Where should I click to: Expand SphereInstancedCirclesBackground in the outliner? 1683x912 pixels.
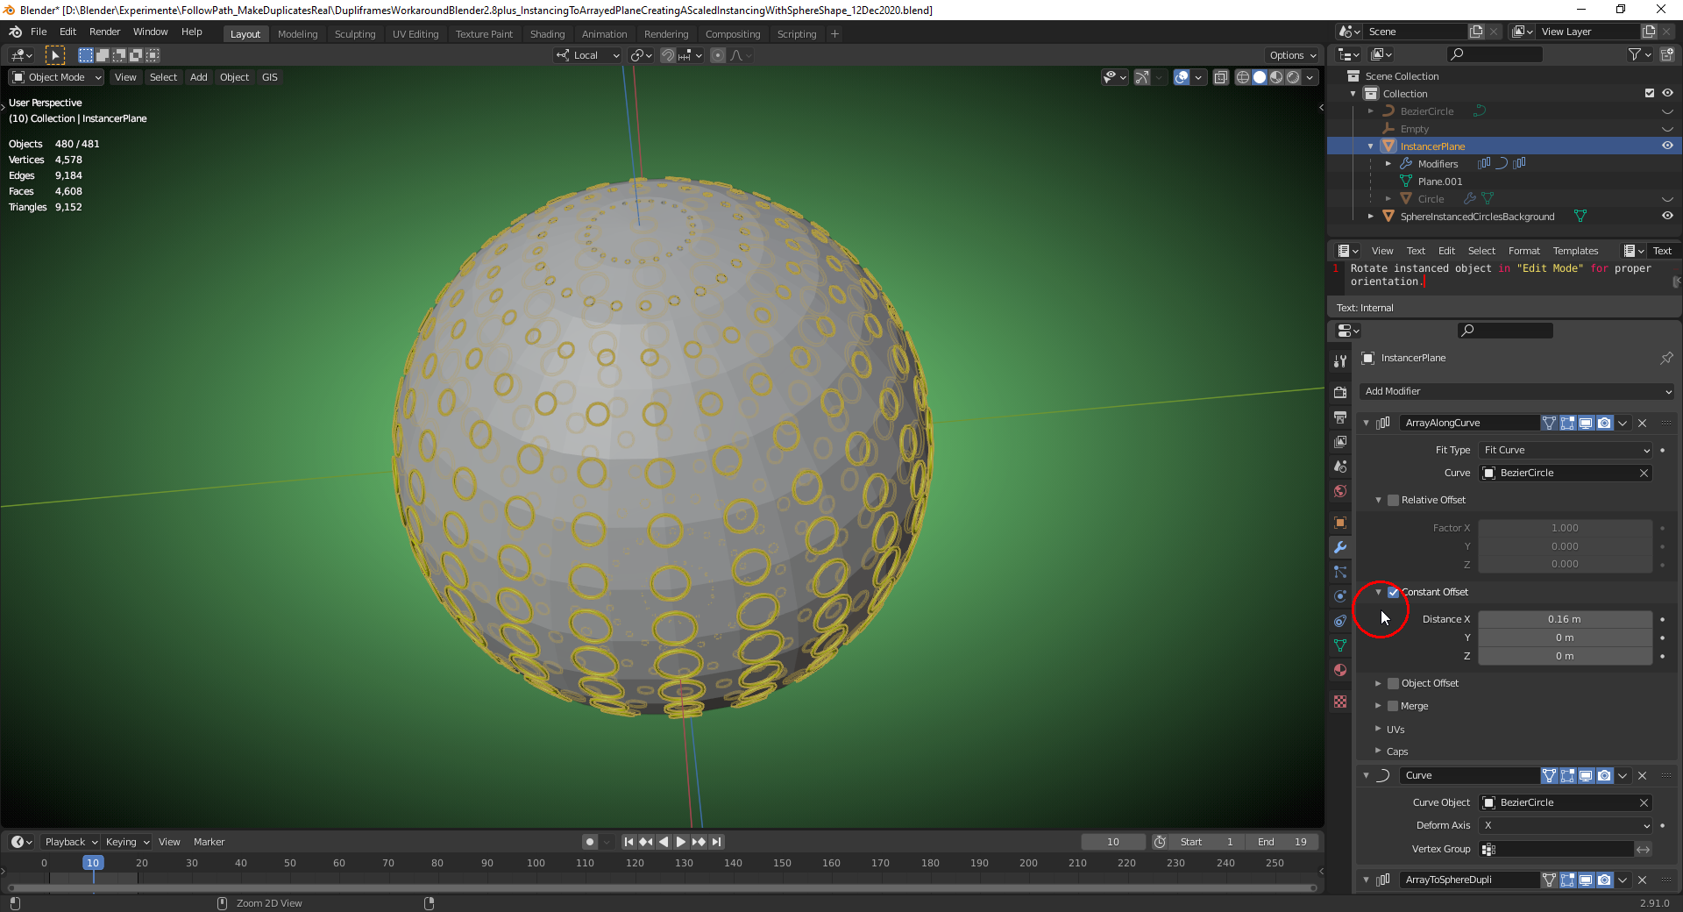(x=1371, y=216)
